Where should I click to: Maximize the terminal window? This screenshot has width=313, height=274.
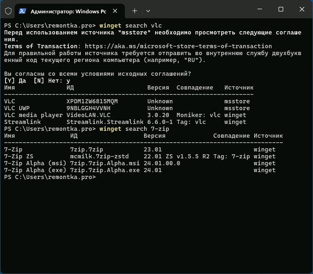point(280,10)
